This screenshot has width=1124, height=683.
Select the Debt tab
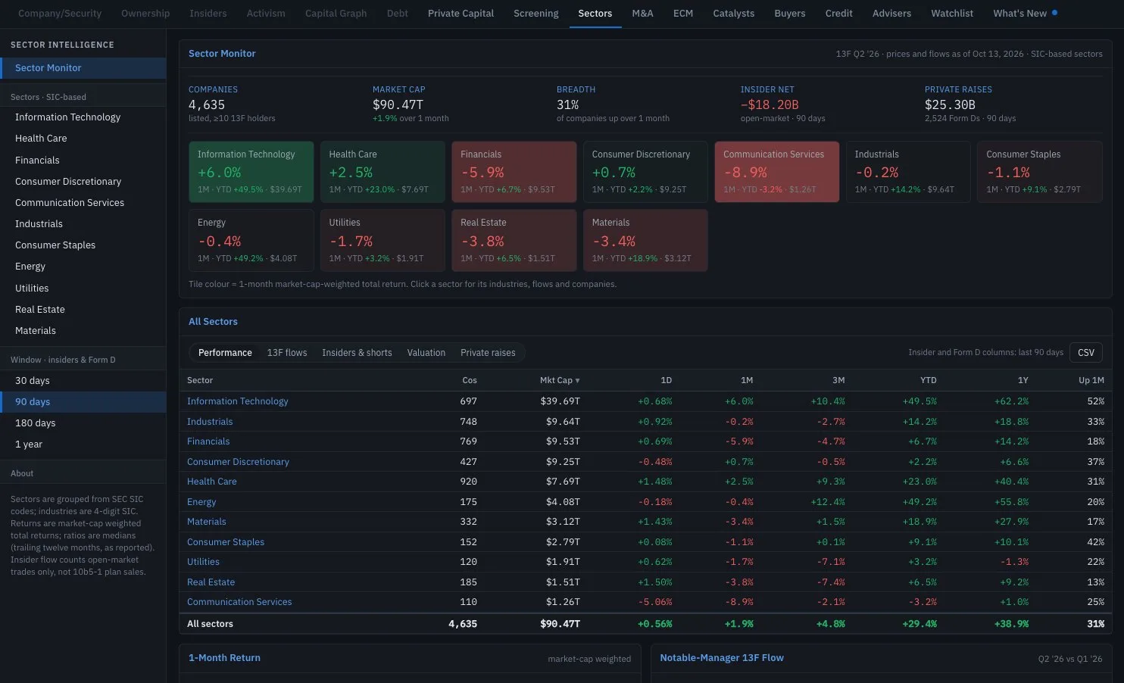[398, 13]
